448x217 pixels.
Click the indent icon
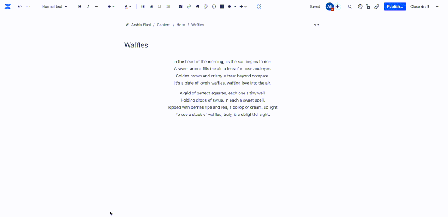(x=168, y=7)
